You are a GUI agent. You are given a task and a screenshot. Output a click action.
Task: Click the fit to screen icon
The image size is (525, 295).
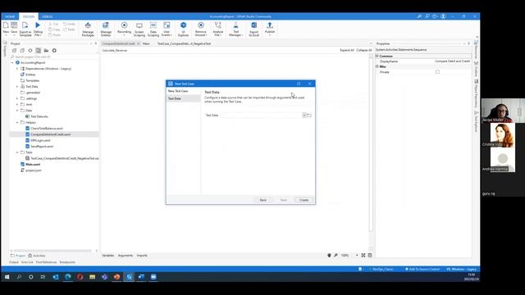pyautogui.click(x=363, y=255)
